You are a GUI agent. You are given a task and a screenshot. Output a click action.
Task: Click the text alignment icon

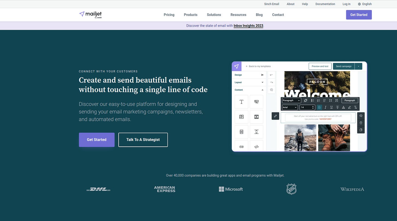324,100
